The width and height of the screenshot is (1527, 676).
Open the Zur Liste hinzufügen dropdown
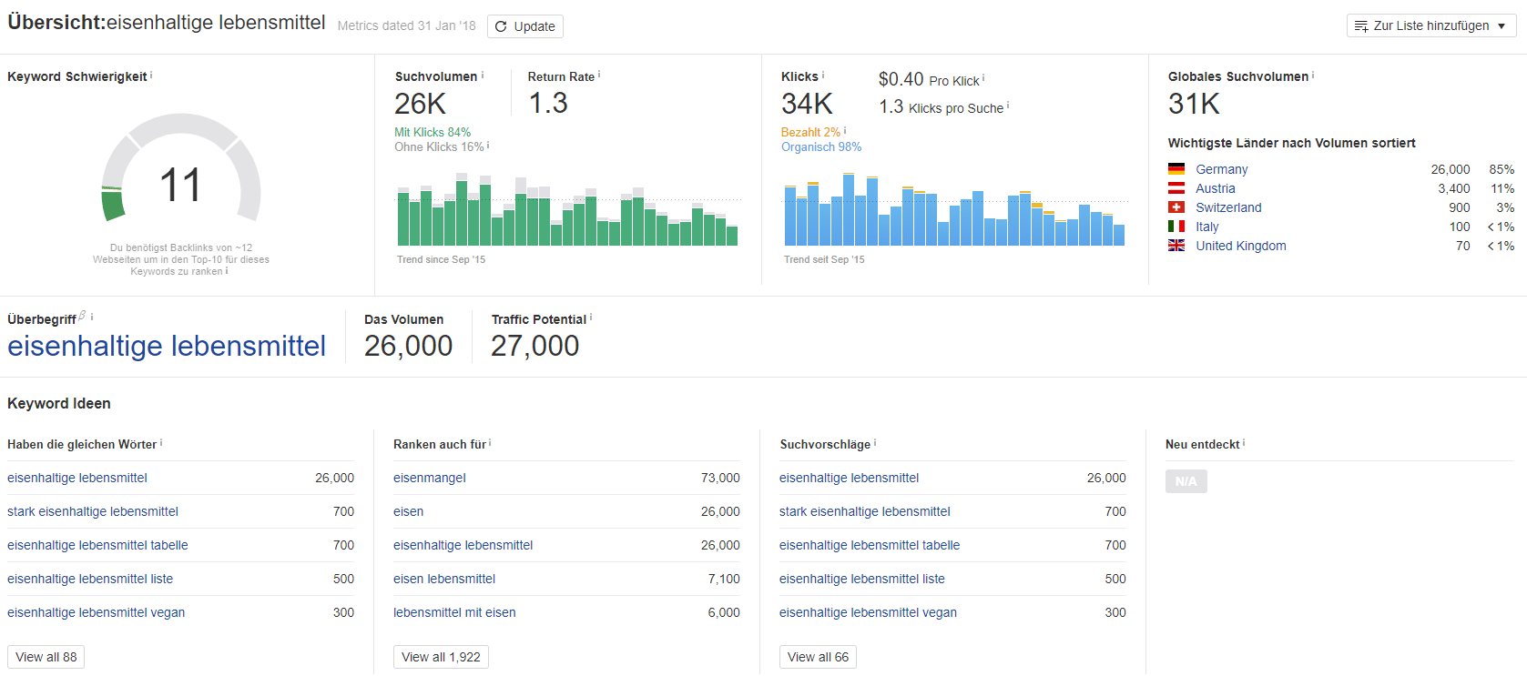(1430, 25)
